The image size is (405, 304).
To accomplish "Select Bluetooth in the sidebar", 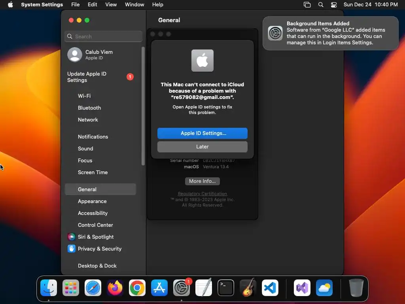I will coord(100,108).
